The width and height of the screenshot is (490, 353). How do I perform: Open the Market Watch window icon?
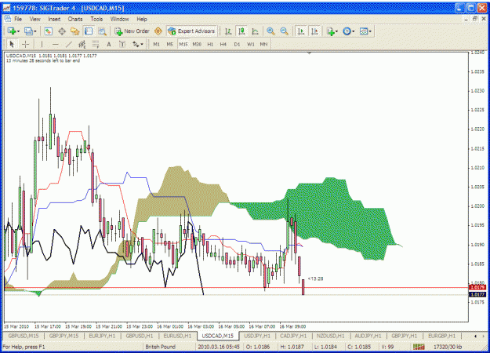coord(48,31)
